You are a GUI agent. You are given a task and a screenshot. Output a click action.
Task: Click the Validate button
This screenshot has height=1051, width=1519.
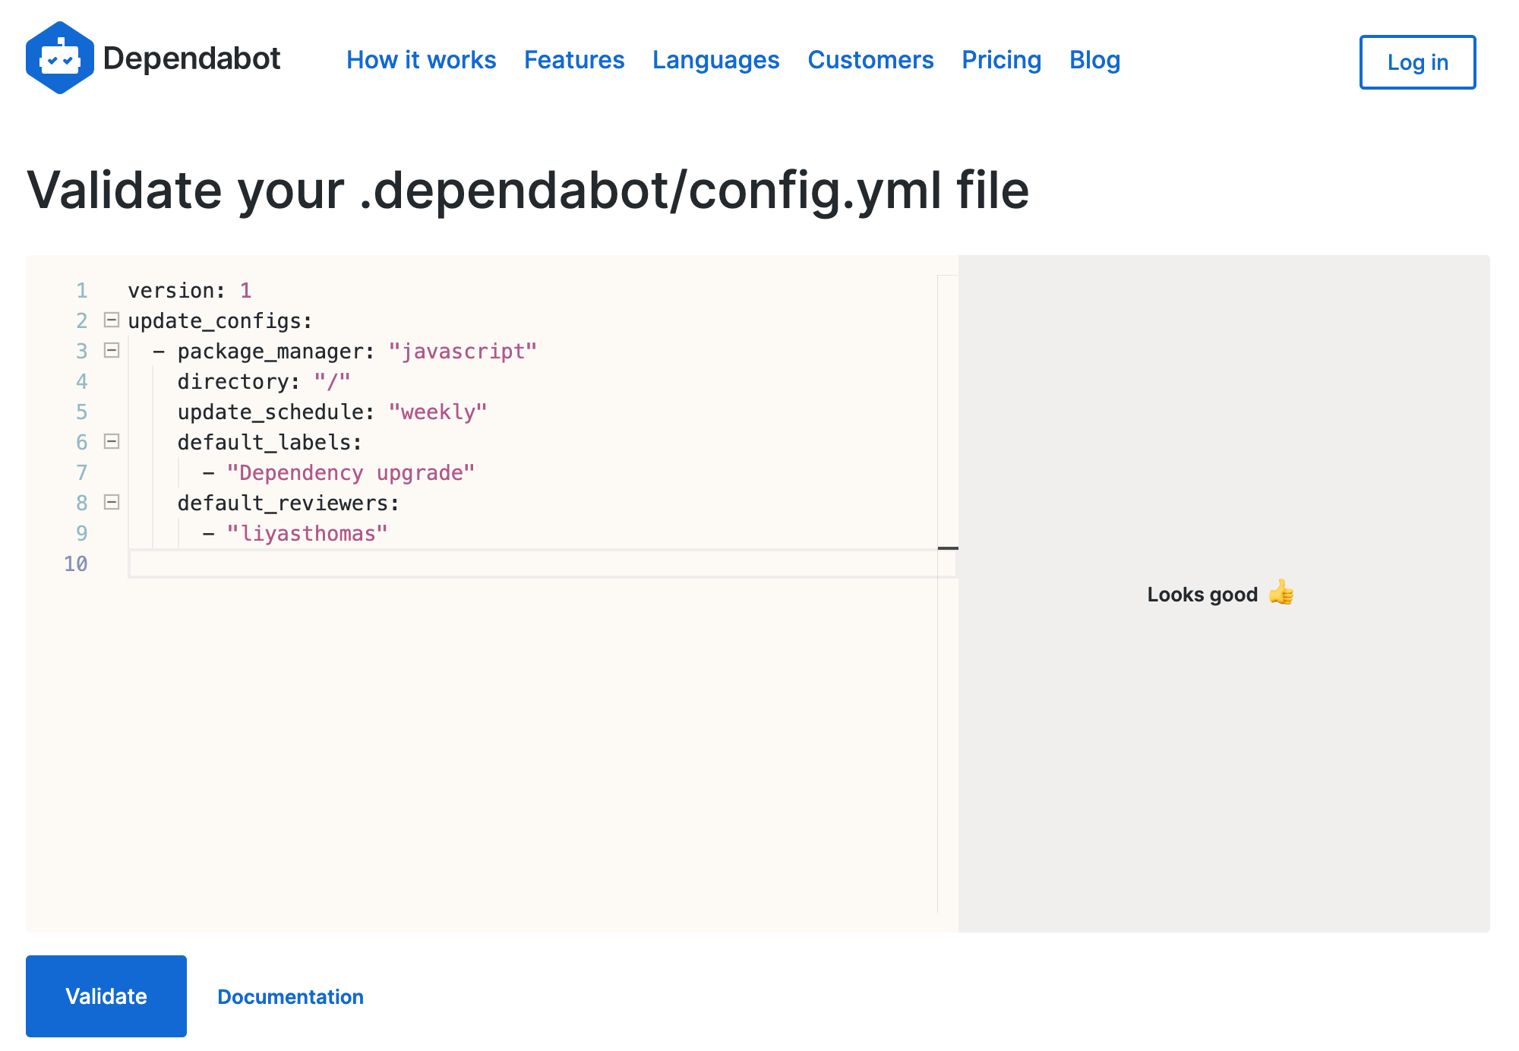[106, 996]
